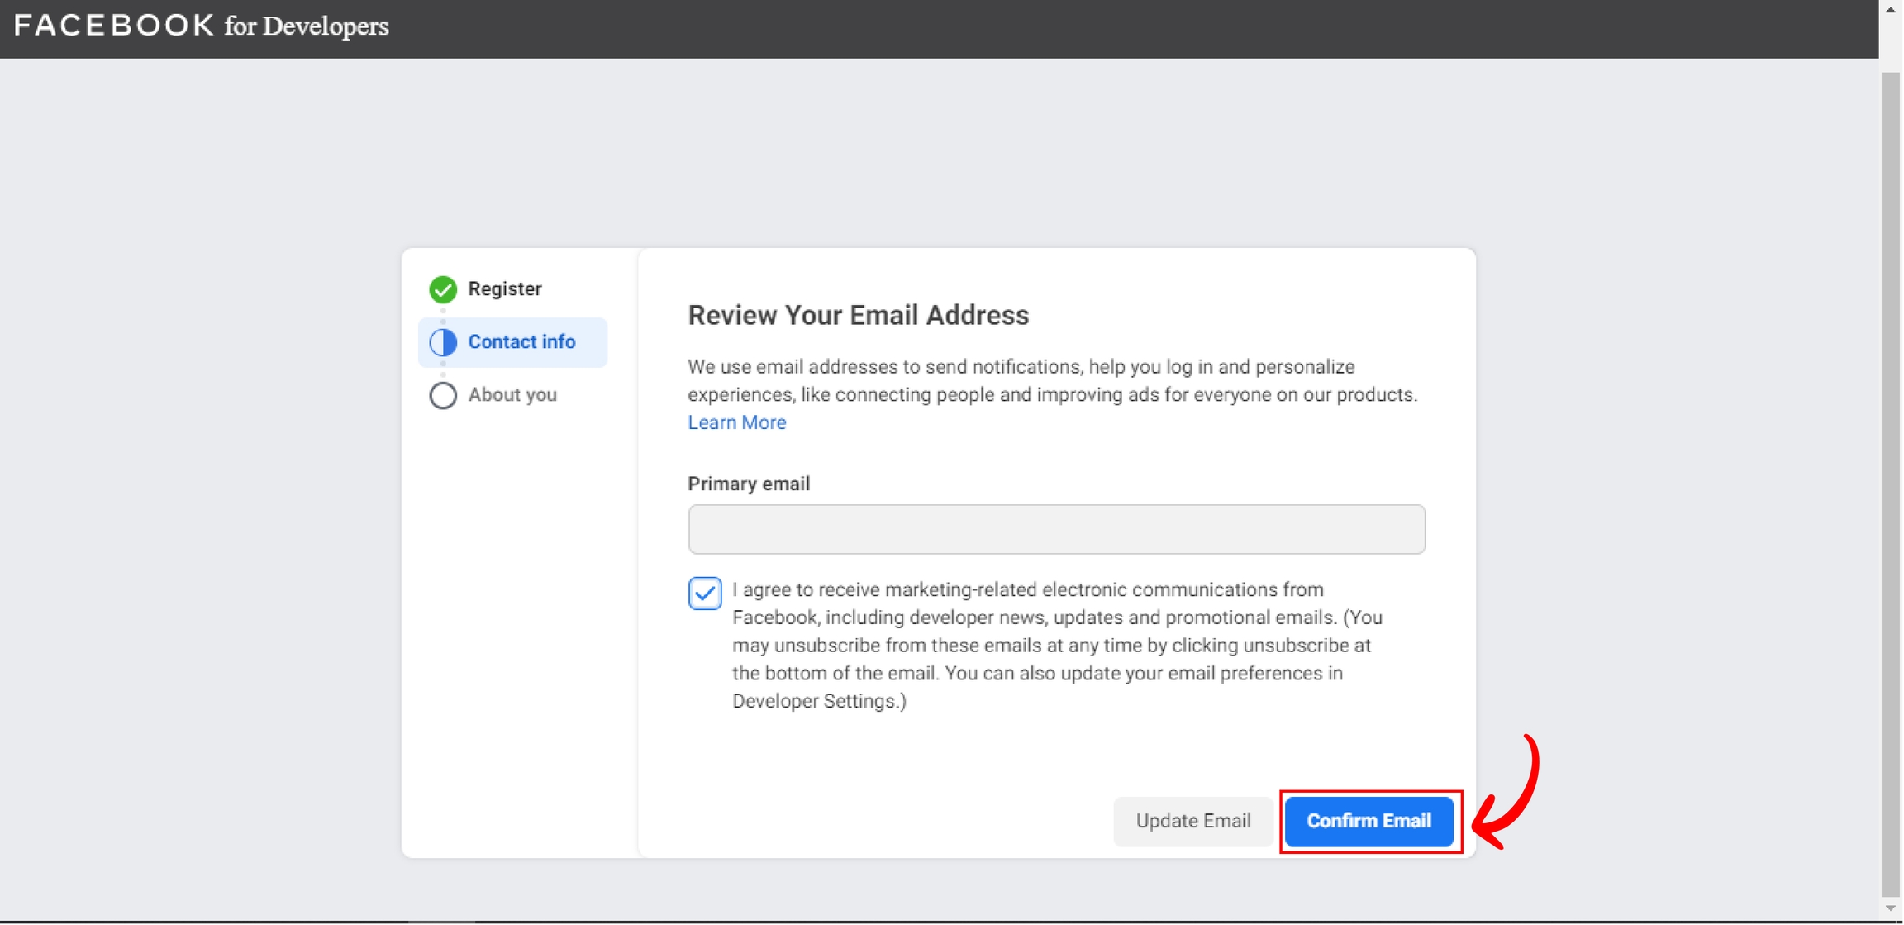Select the Register step label

point(505,289)
